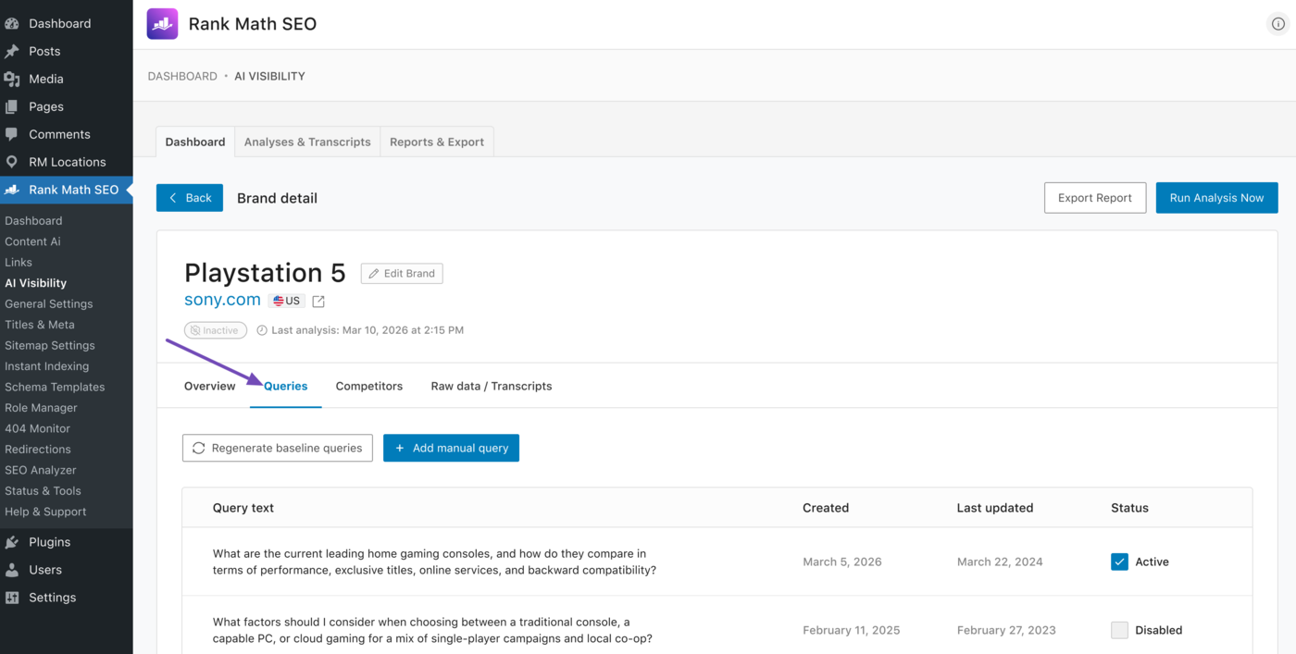Click the Comments bubble icon
This screenshot has height=654, width=1296.
point(12,135)
